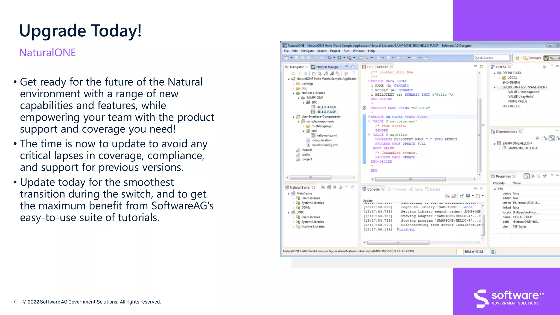Click the Pin Console icon

pyautogui.click(x=462, y=196)
